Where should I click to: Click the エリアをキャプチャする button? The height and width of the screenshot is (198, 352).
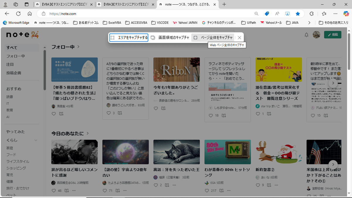(128, 38)
